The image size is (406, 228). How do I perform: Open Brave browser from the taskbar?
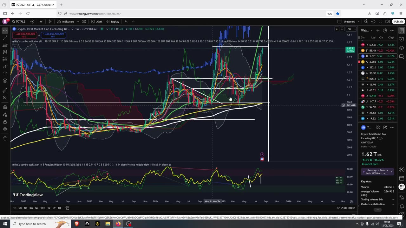[76, 224]
